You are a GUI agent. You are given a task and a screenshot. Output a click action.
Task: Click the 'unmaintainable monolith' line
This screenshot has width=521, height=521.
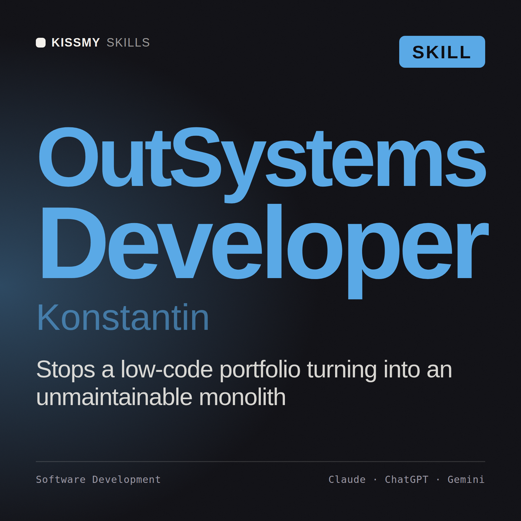click(161, 397)
